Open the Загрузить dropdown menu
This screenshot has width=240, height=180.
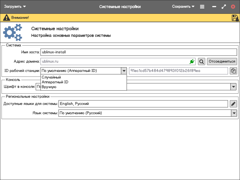tap(15, 7)
